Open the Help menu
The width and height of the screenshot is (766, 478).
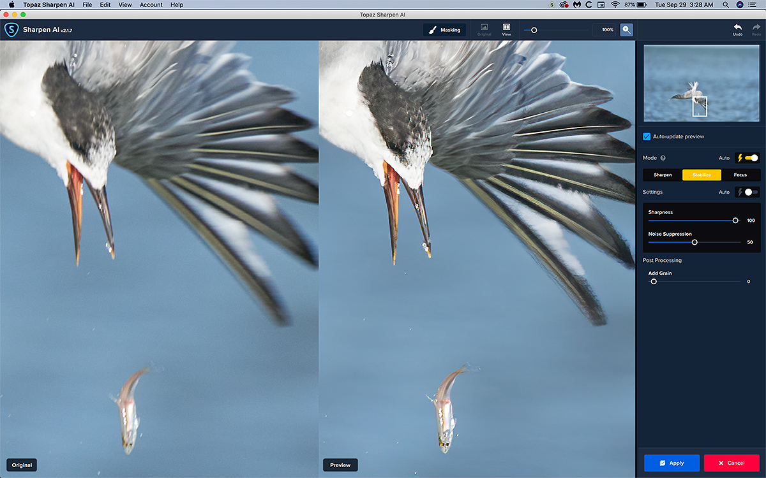177,4
